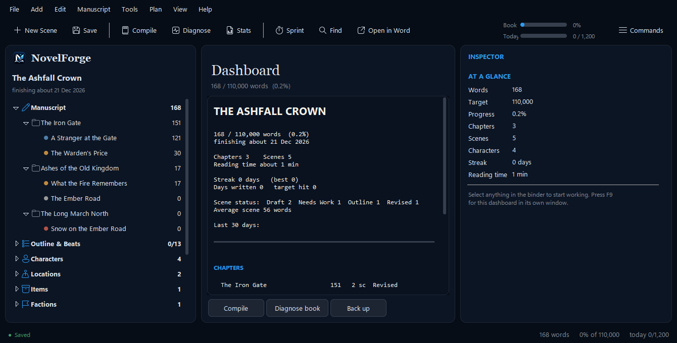Click blue status dot of A Stranger at the Gate
The image size is (677, 343).
coord(46,138)
